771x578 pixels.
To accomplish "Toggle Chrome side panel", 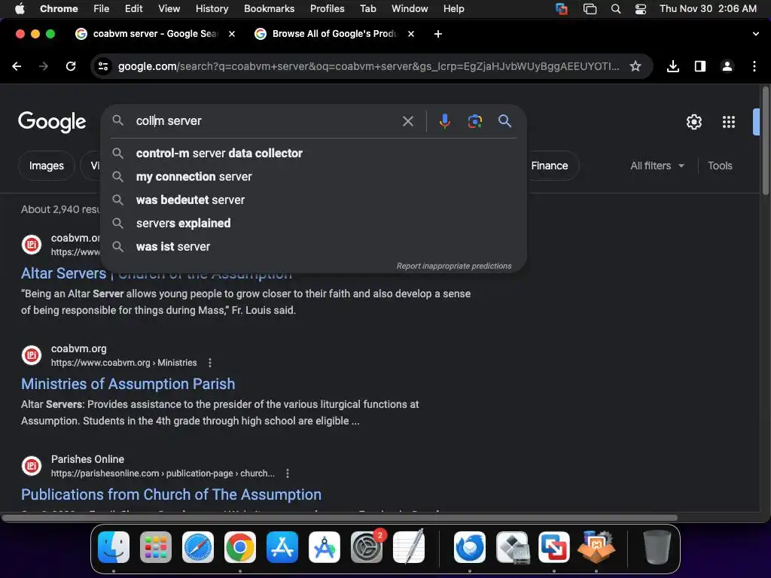I will coord(699,66).
